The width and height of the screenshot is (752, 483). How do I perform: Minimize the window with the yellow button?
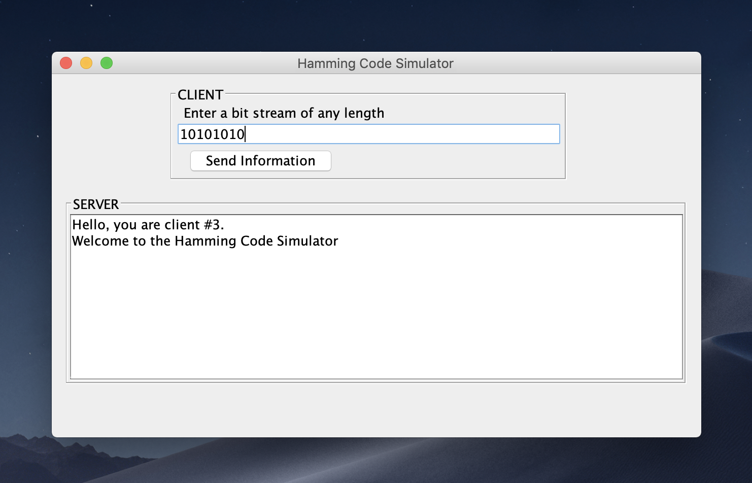pos(86,63)
